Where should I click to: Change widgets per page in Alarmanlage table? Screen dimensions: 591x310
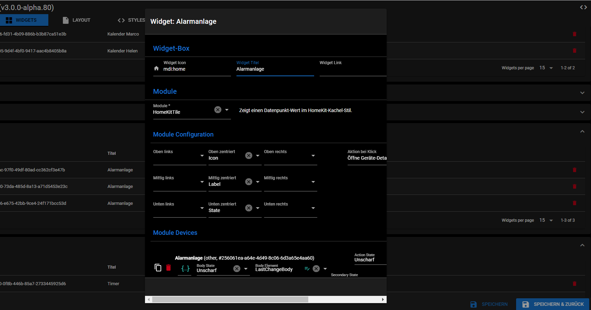point(546,220)
